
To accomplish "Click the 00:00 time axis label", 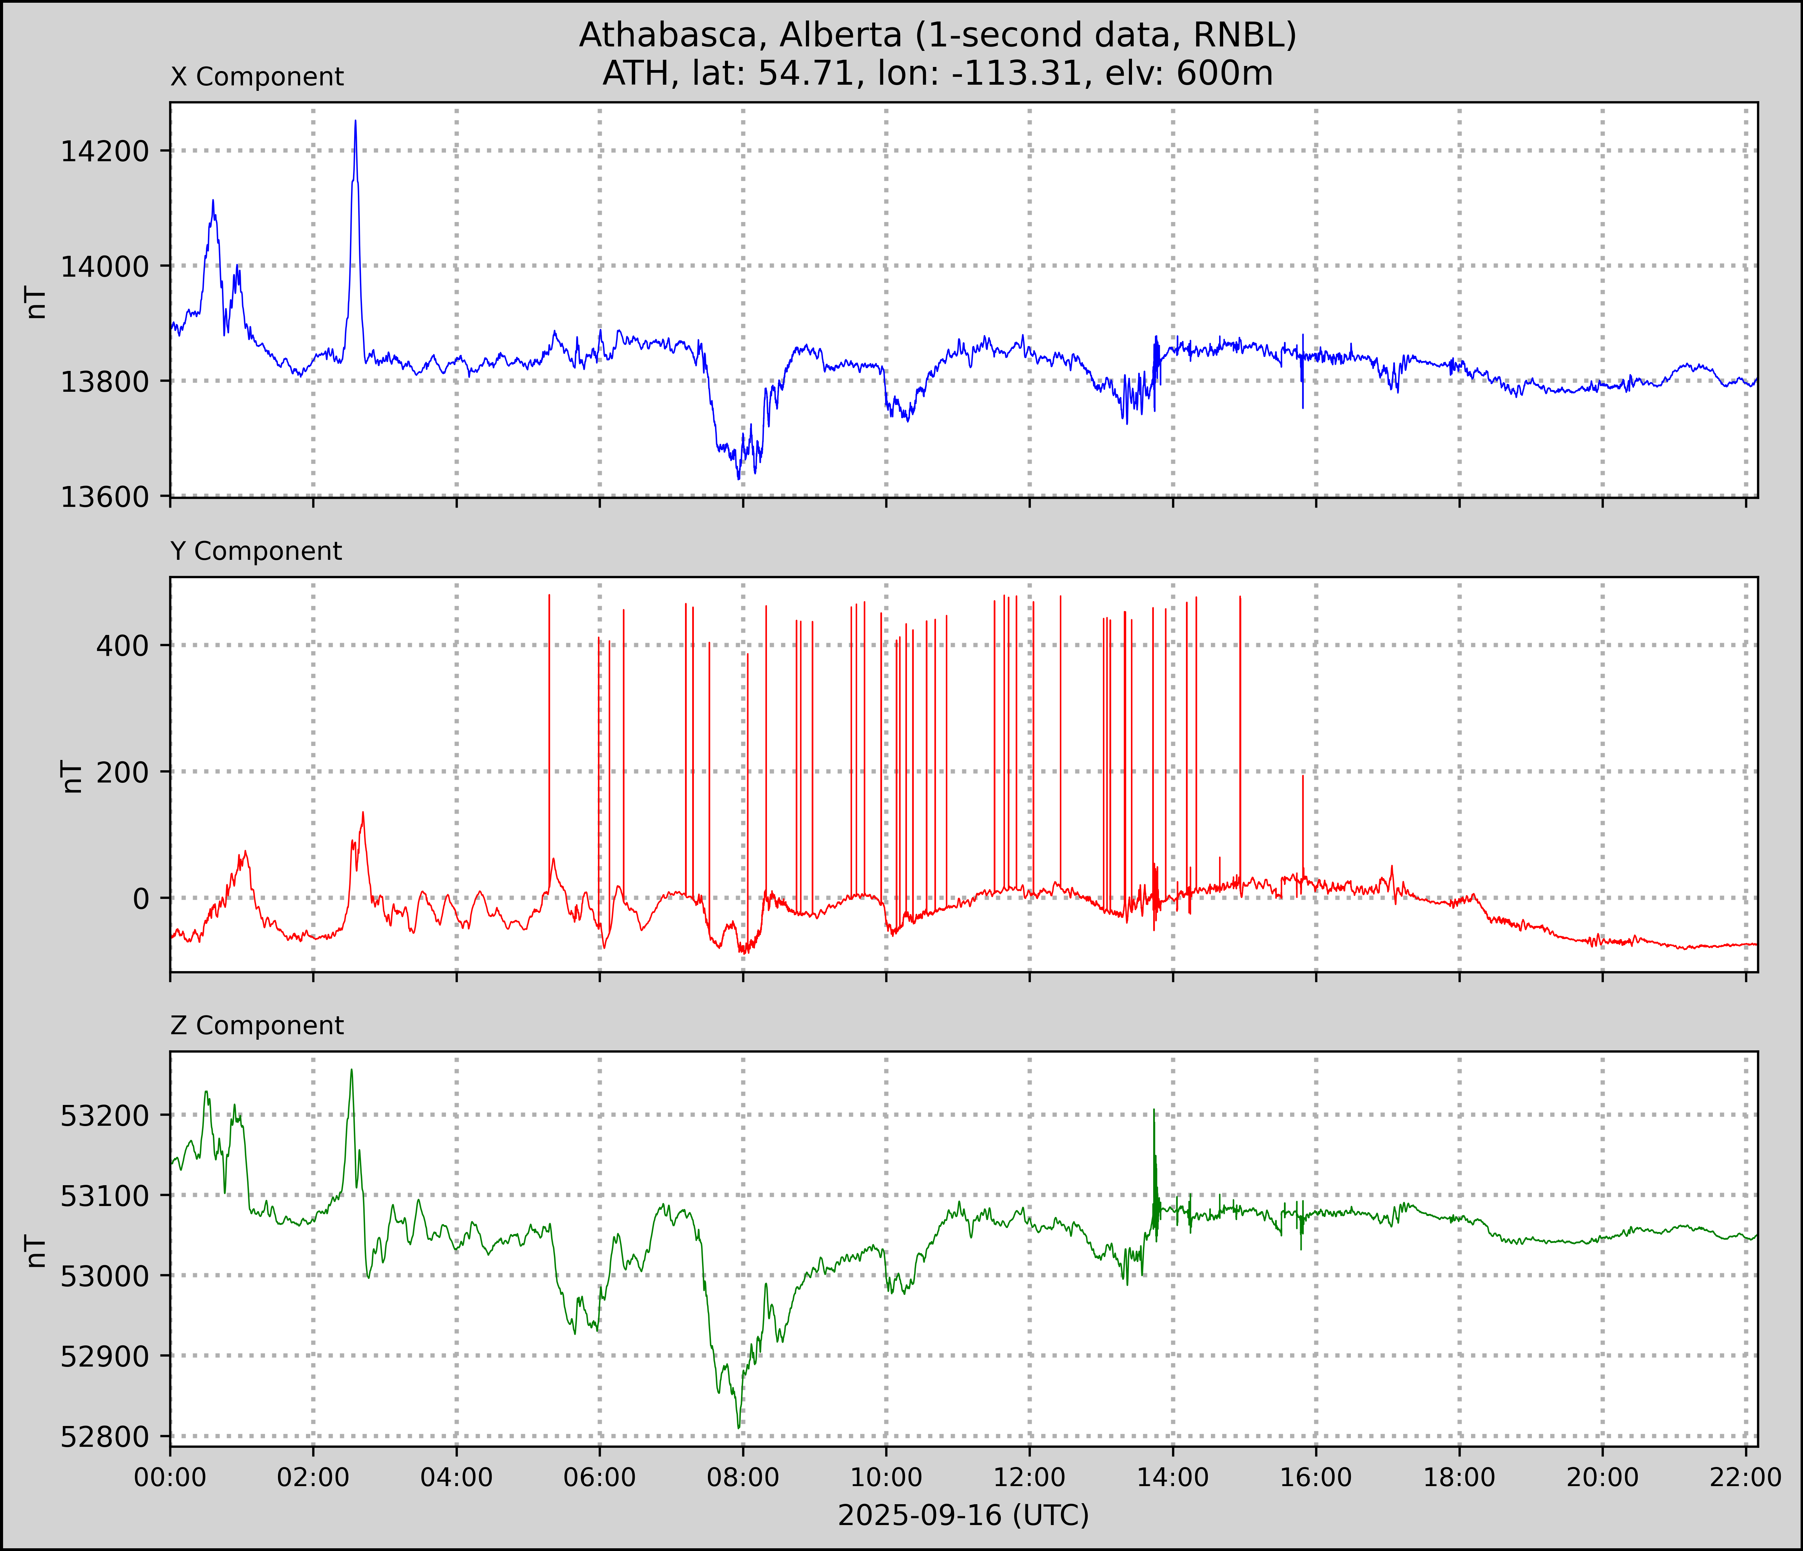I will pos(170,1477).
